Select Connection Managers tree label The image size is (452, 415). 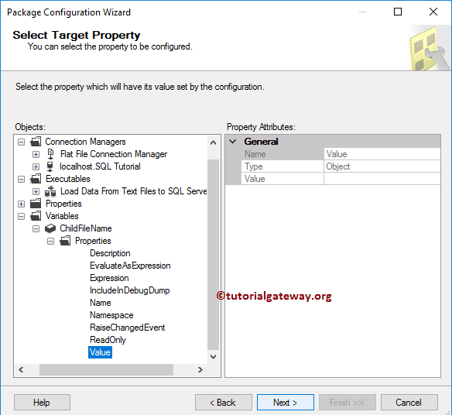(x=85, y=142)
